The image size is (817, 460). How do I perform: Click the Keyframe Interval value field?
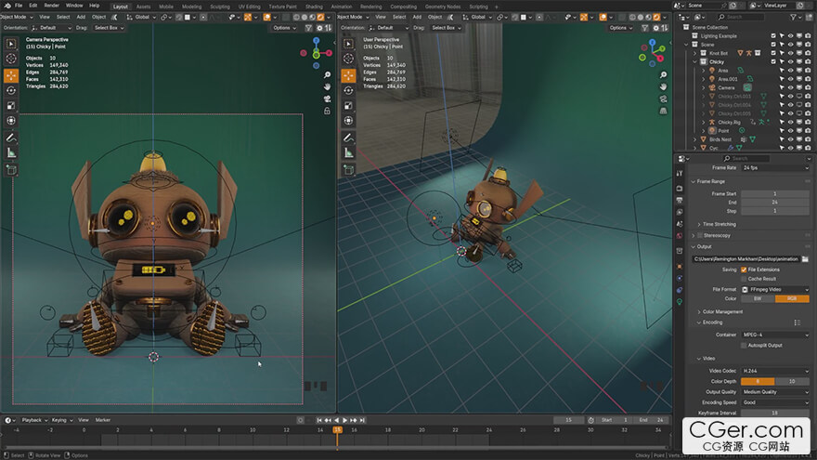[774, 412]
